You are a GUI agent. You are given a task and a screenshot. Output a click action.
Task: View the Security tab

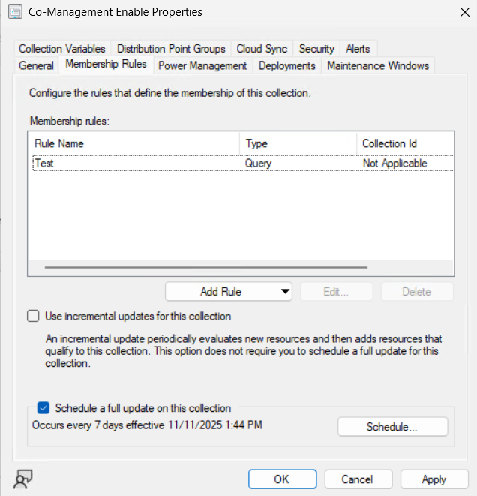pyautogui.click(x=316, y=48)
